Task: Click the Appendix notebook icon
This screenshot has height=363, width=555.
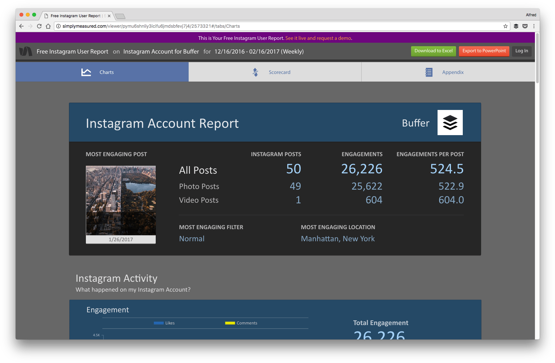Action: click(429, 72)
